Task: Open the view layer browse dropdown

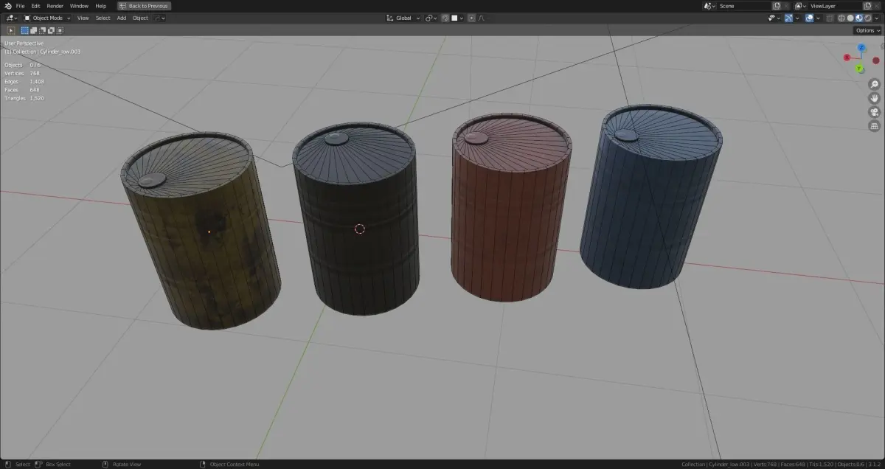Action: pyautogui.click(x=801, y=6)
